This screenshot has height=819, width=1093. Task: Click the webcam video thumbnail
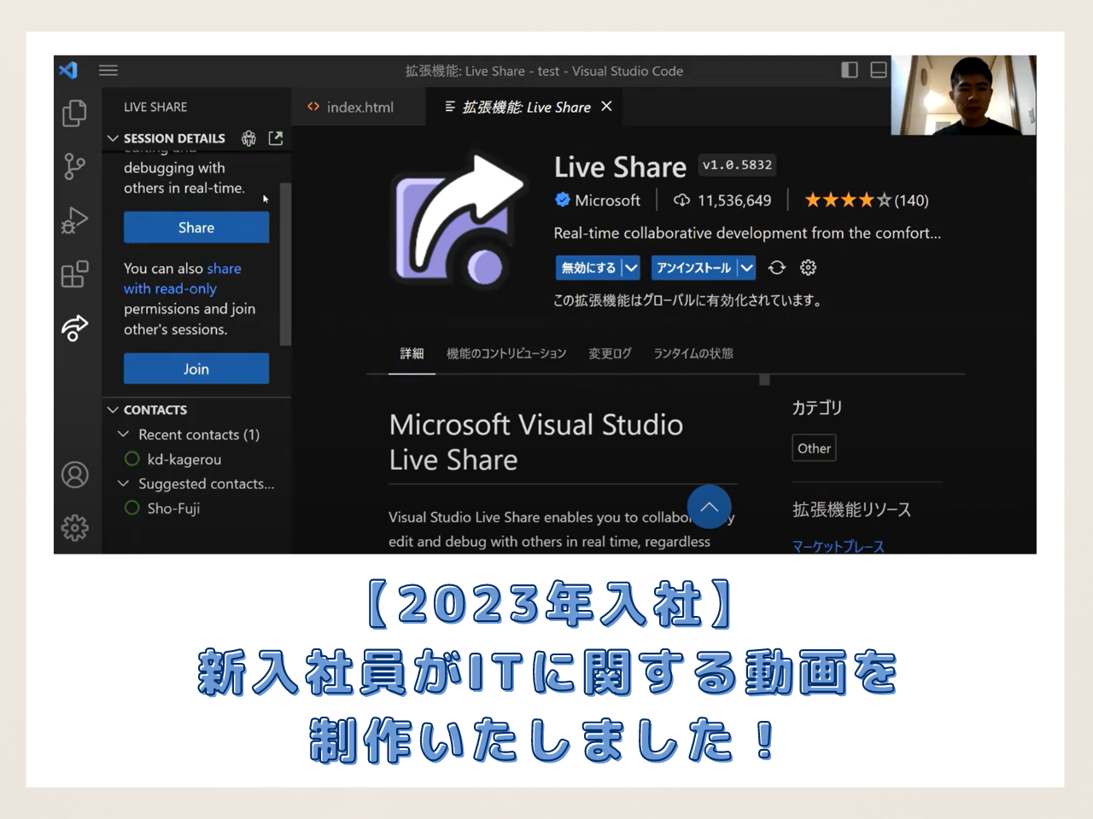pyautogui.click(x=963, y=95)
